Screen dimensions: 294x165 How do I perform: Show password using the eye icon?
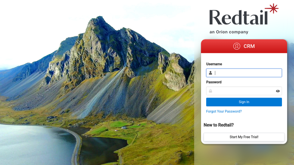pos(278,91)
